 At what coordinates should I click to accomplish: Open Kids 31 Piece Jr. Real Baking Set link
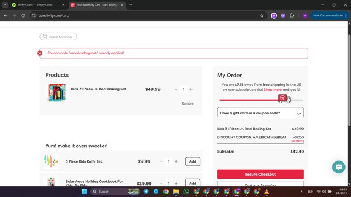[x=99, y=89]
